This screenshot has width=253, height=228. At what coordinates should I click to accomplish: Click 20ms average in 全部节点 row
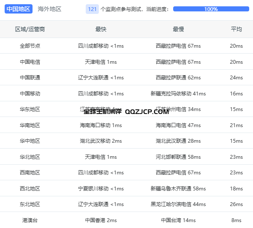point(236,46)
